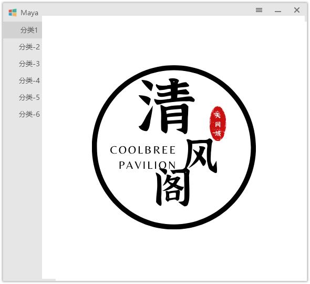Image resolution: width=310 pixels, height=284 pixels.
Task: Click the 风 character in the logo
Action: (x=201, y=156)
